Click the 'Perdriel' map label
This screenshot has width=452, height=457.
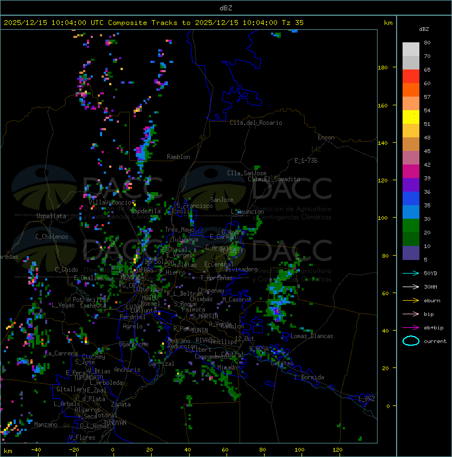[133, 317]
